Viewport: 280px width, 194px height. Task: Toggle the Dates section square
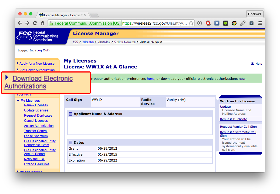[71, 143]
